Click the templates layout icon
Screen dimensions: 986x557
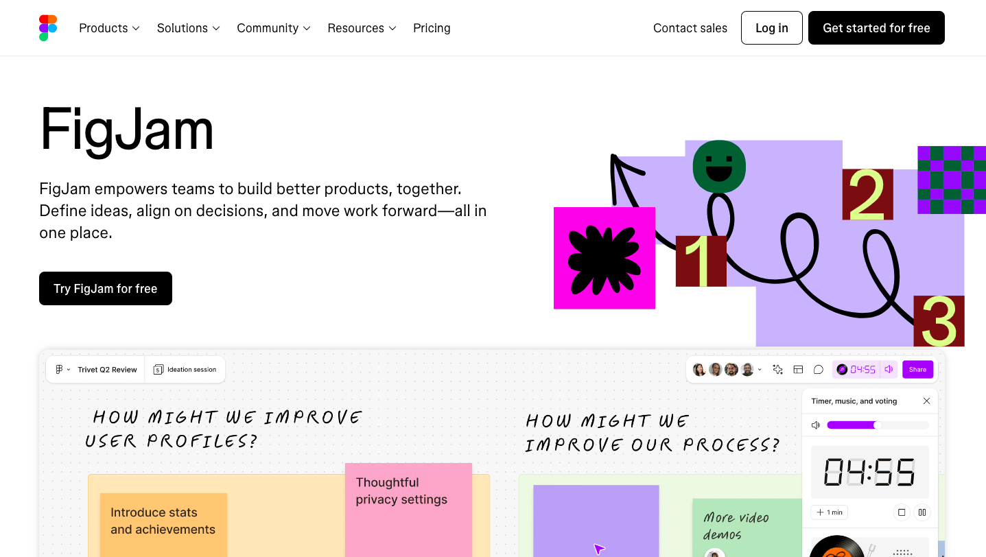pos(798,370)
